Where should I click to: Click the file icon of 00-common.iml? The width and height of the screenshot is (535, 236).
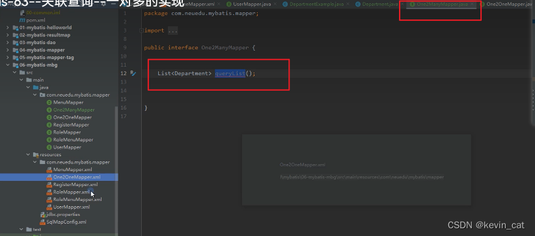tap(22, 12)
